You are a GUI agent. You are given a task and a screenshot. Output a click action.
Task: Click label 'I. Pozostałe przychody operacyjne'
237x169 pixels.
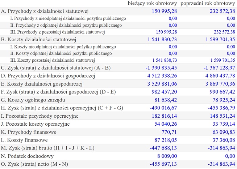(39, 116)
